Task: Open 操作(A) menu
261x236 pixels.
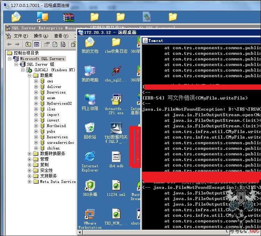Action: coord(41,36)
